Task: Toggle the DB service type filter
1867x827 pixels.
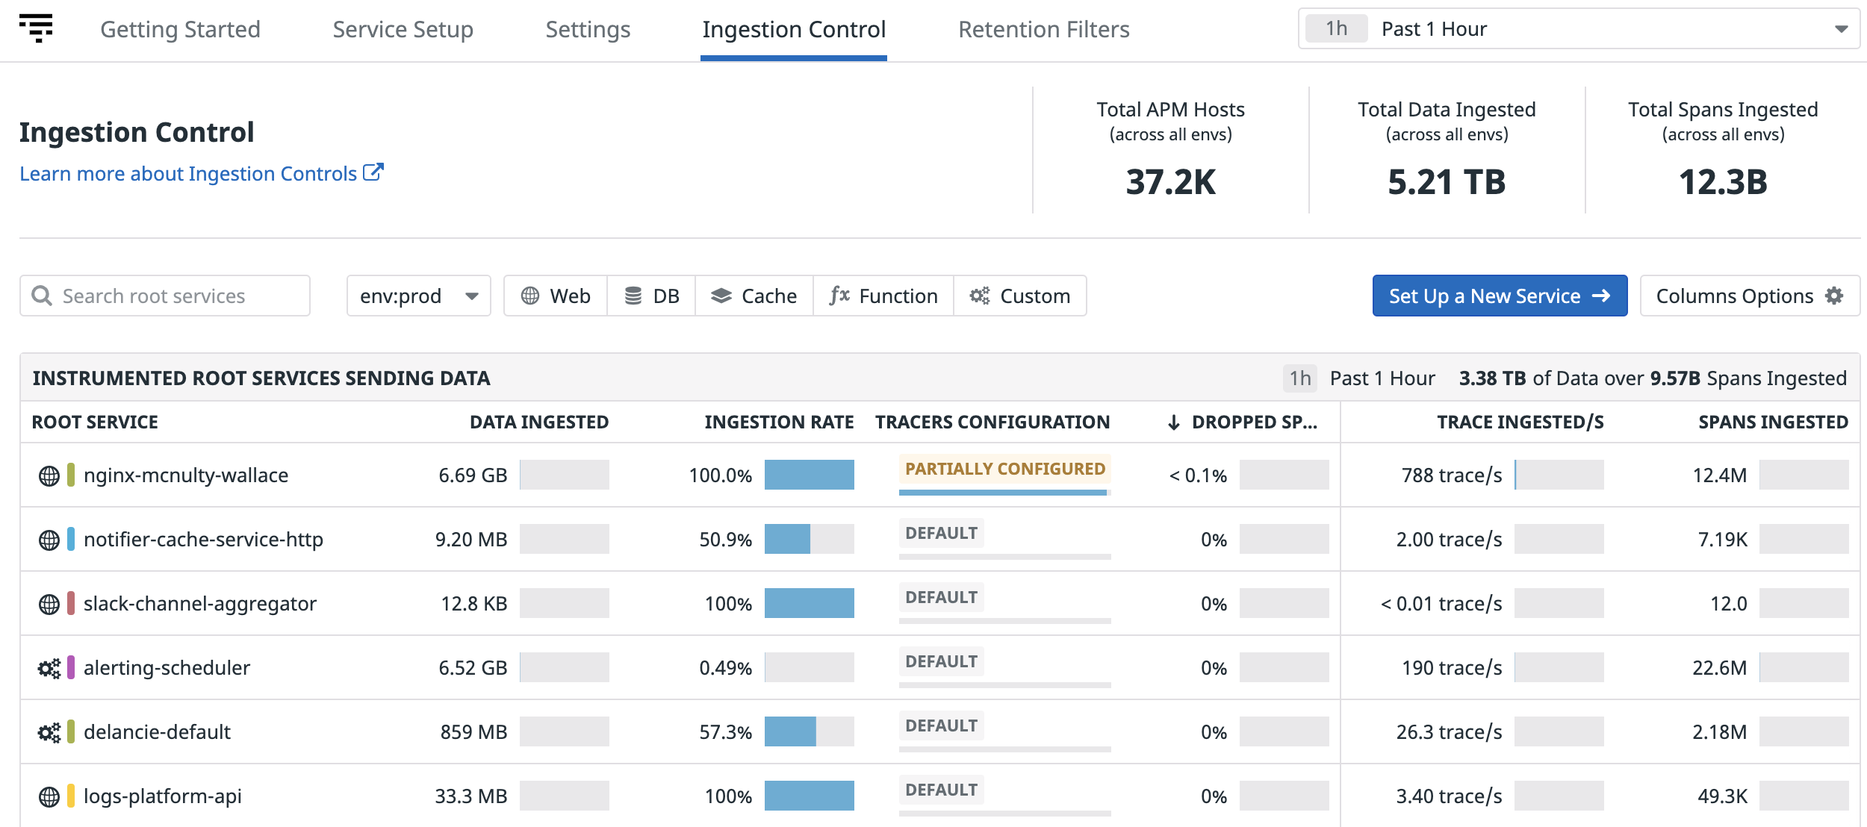Action: pyautogui.click(x=651, y=296)
